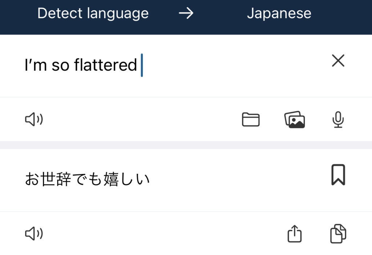Open the folder icon to translate files

tap(251, 119)
